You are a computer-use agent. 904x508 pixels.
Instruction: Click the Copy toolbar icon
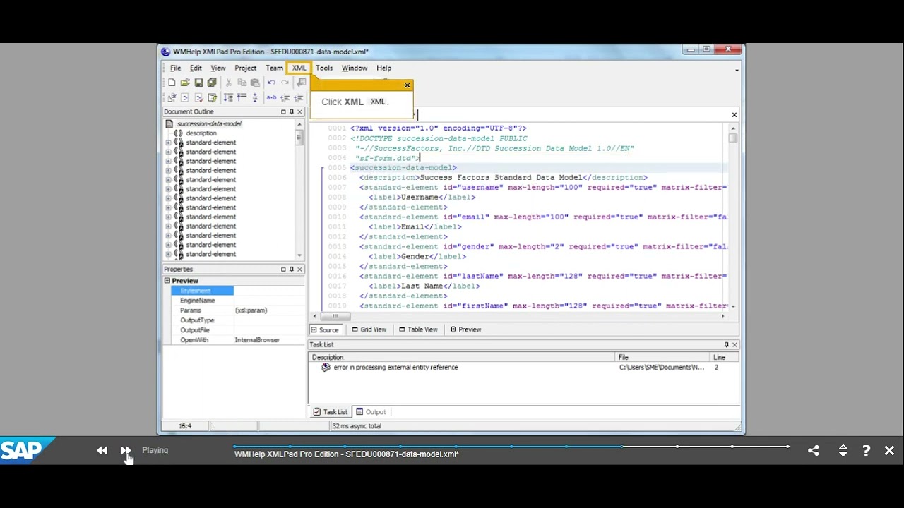(x=242, y=83)
